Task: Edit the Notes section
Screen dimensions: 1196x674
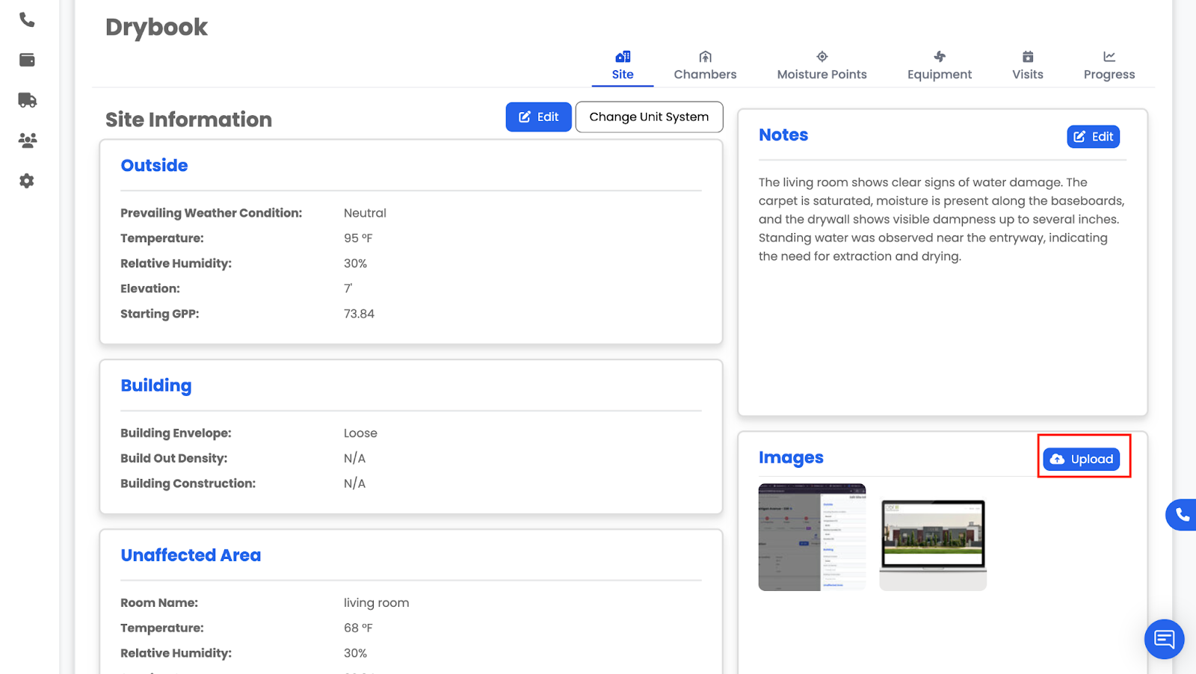Action: [1093, 137]
